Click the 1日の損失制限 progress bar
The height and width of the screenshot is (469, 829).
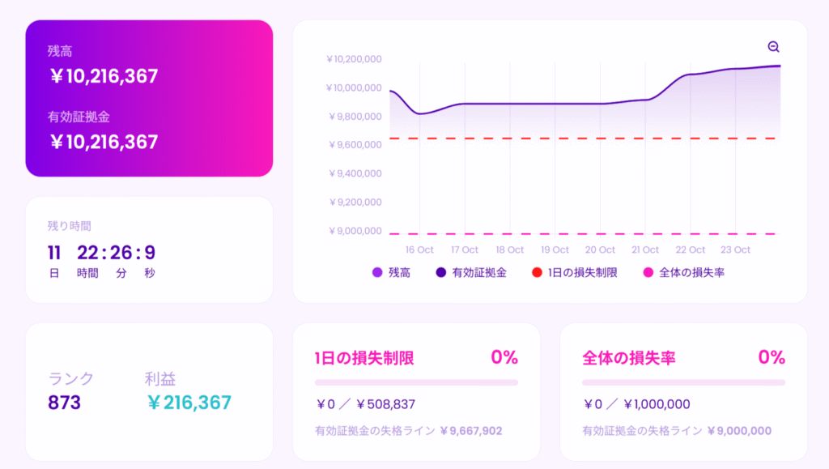pos(416,382)
